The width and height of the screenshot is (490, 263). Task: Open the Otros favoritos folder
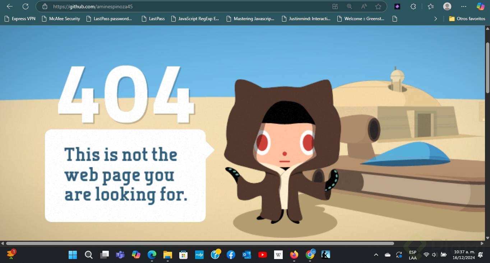click(467, 19)
